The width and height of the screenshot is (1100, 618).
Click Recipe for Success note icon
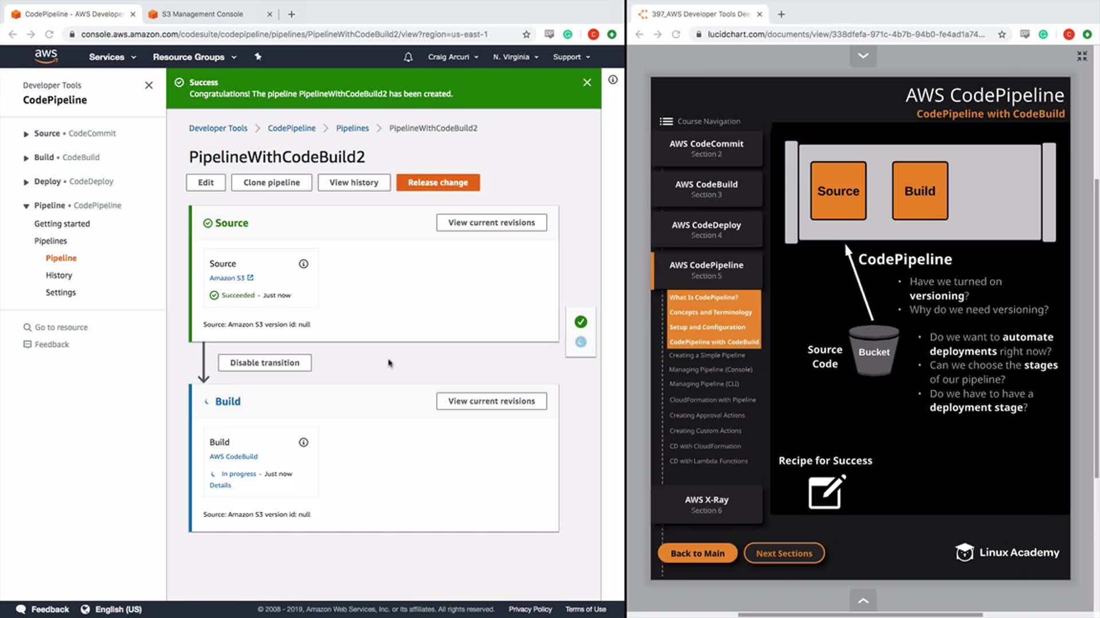[826, 492]
